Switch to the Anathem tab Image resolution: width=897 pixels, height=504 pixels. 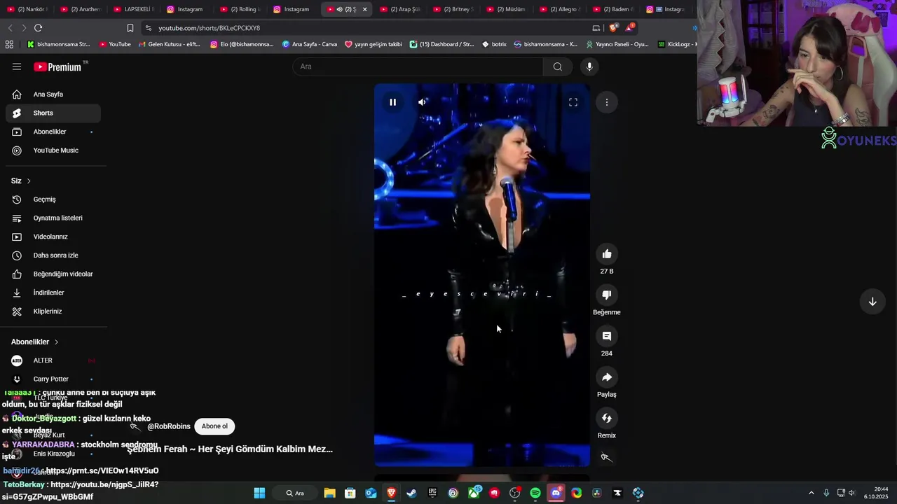pos(80,9)
